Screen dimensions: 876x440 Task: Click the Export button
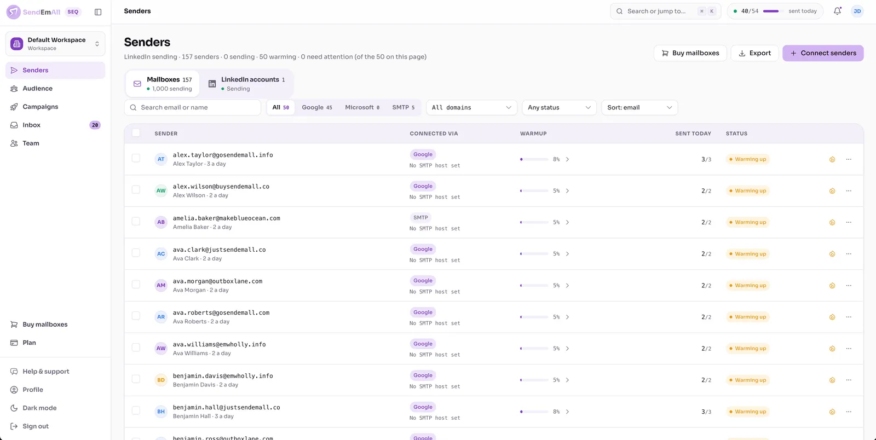[x=754, y=53]
